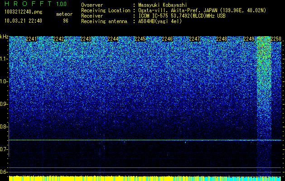
Task: Click the 0.9 frequency axis label
Action: click(4, 104)
